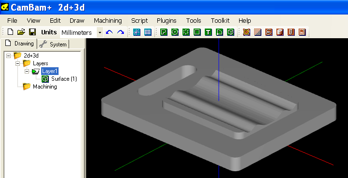Choose the Profile machining operation icon
Image resolution: width=348 pixels, height=178 pixels.
point(246,32)
